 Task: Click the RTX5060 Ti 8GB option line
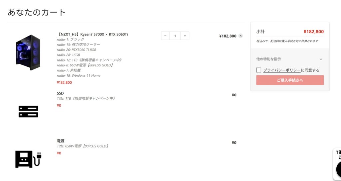[76, 50]
